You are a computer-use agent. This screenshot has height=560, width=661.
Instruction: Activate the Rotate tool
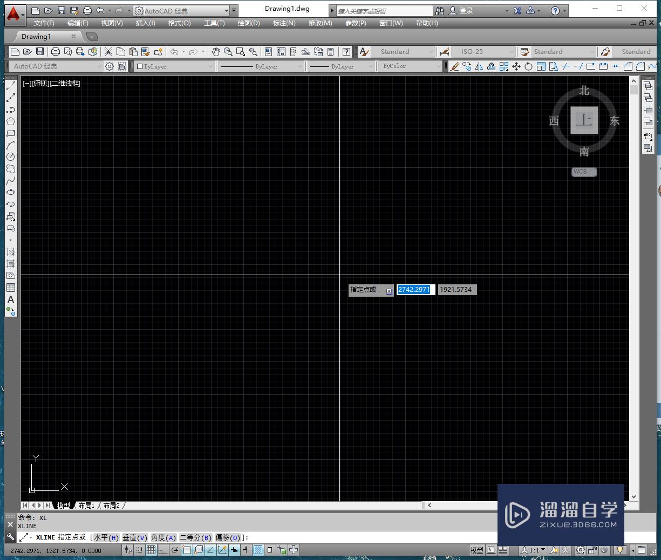point(528,66)
